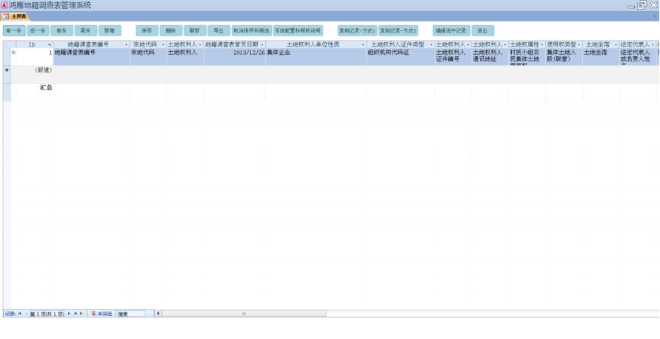
Task: Open 地籍调查表首页日期 column dropdown arrow
Action: click(262, 44)
